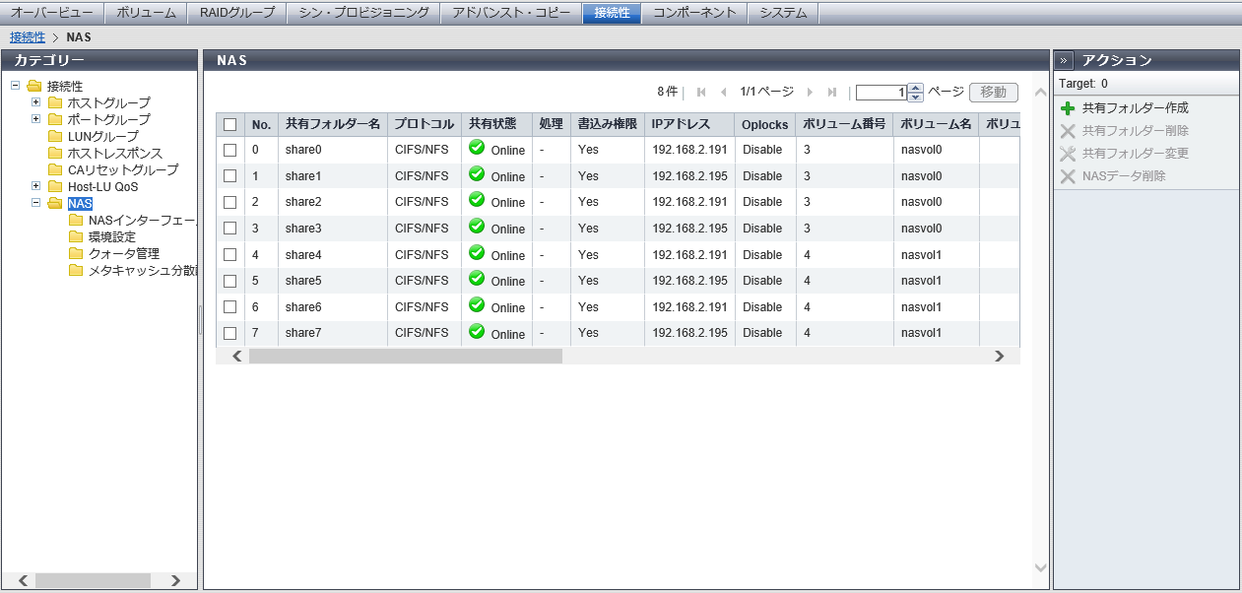1242x593 pixels.
Task: Switch to the RAIDグループ tab
Action: 236,13
